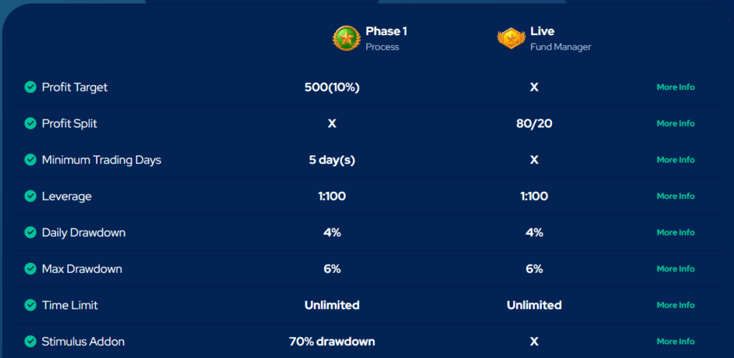Click the checkmark icon next to Leverage
Viewport: 734px width, 358px height.
pyautogui.click(x=30, y=196)
